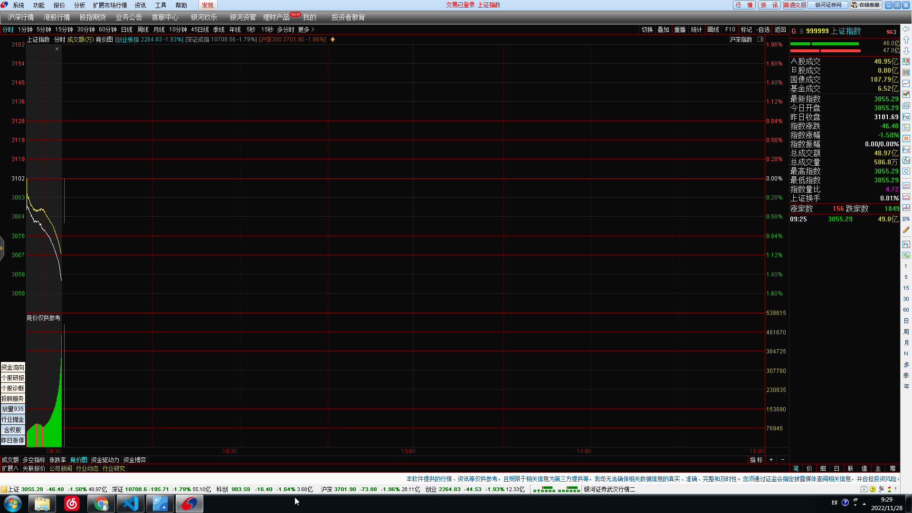This screenshot has width=912, height=513.
Task: Click the 普通交易 button
Action: point(794,5)
